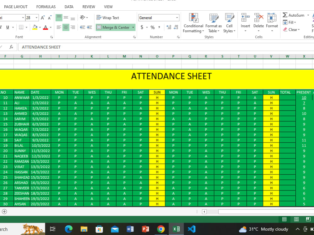
Task: Open File Explorer from taskbar
Action: tap(84, 229)
